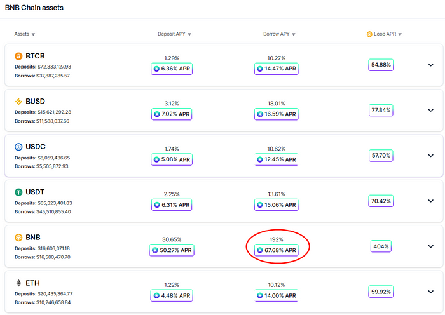The width and height of the screenshot is (445, 315).
Task: Click the ETH Ethereum diamond icon
Action: [18, 283]
